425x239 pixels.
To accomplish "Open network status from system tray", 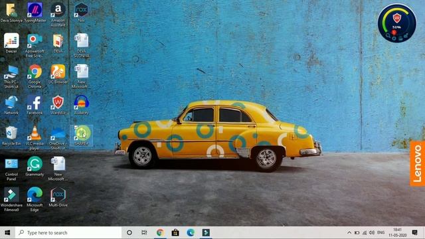I will tap(365, 232).
